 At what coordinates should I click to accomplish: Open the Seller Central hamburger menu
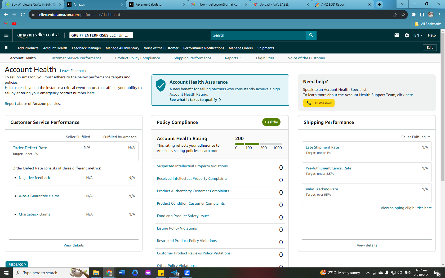point(6,35)
